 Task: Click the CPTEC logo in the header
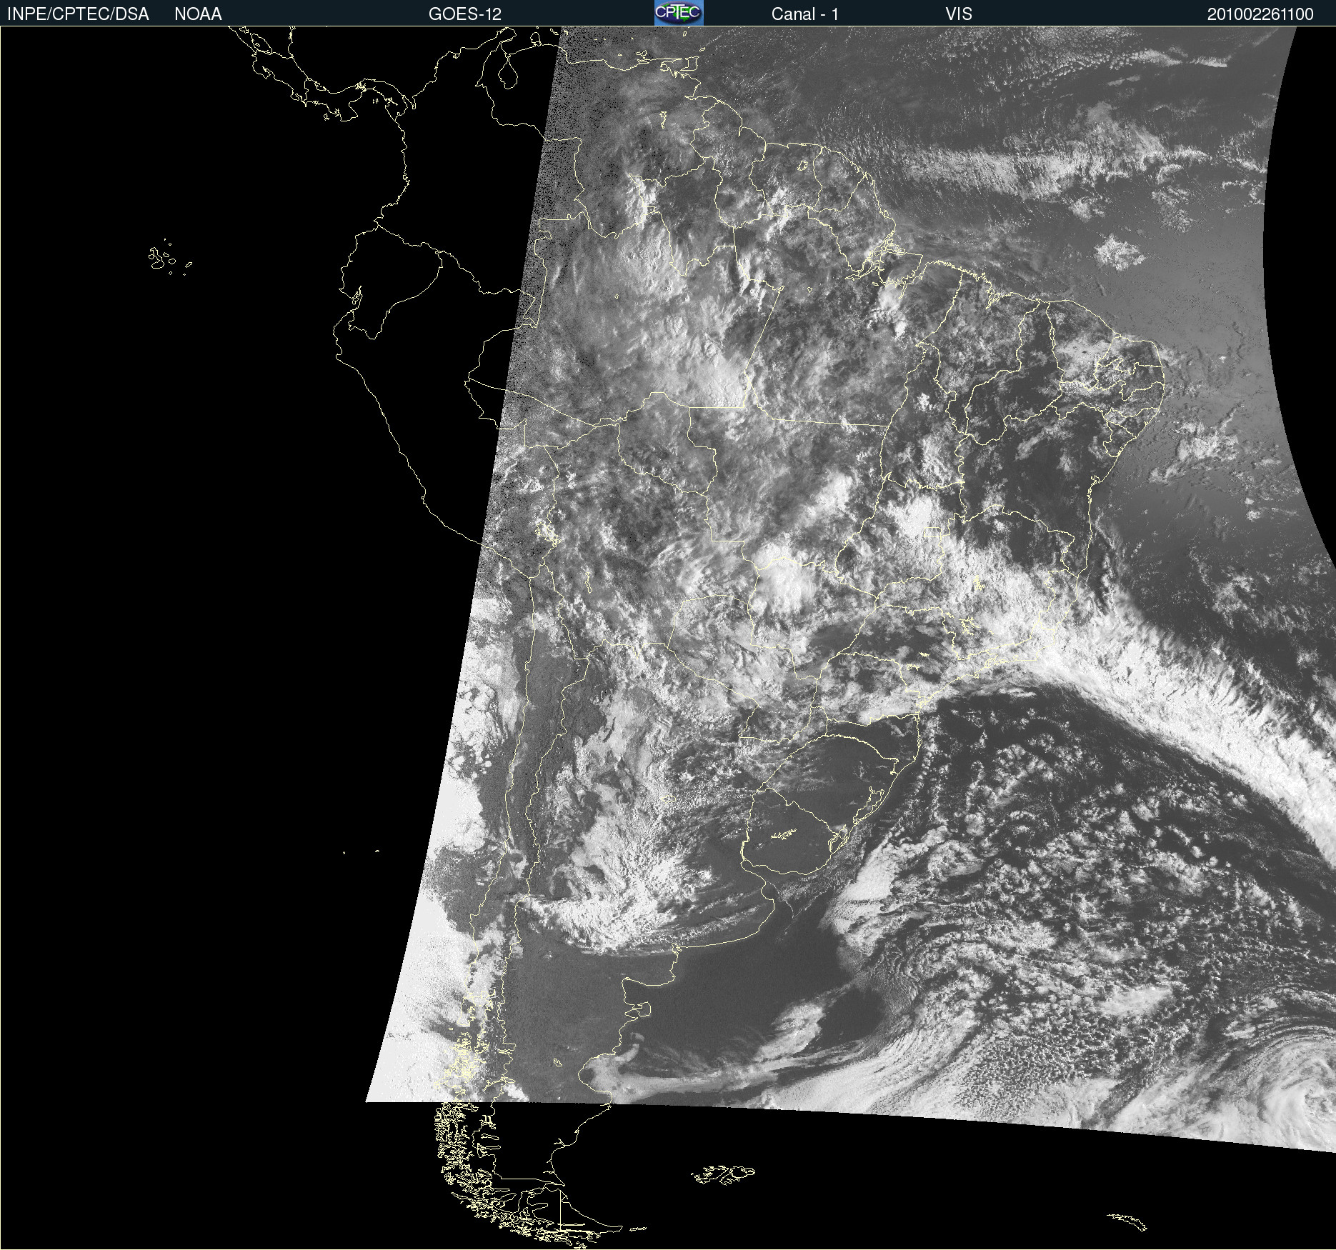pyautogui.click(x=679, y=13)
